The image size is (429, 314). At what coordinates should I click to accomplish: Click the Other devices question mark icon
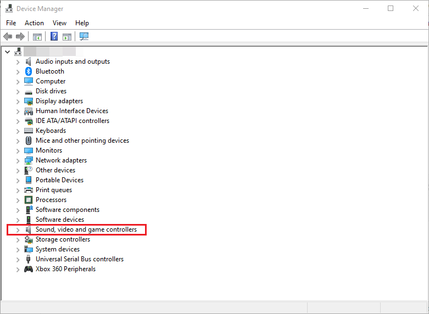point(29,170)
